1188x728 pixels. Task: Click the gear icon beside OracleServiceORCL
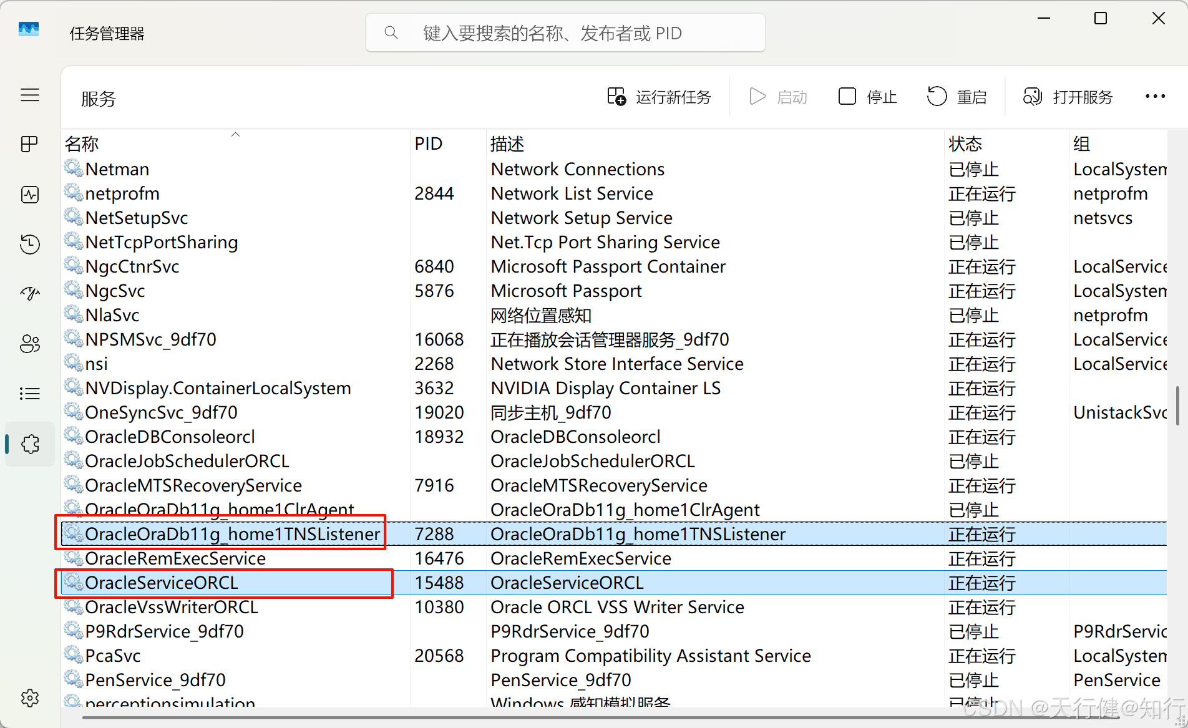(x=74, y=582)
